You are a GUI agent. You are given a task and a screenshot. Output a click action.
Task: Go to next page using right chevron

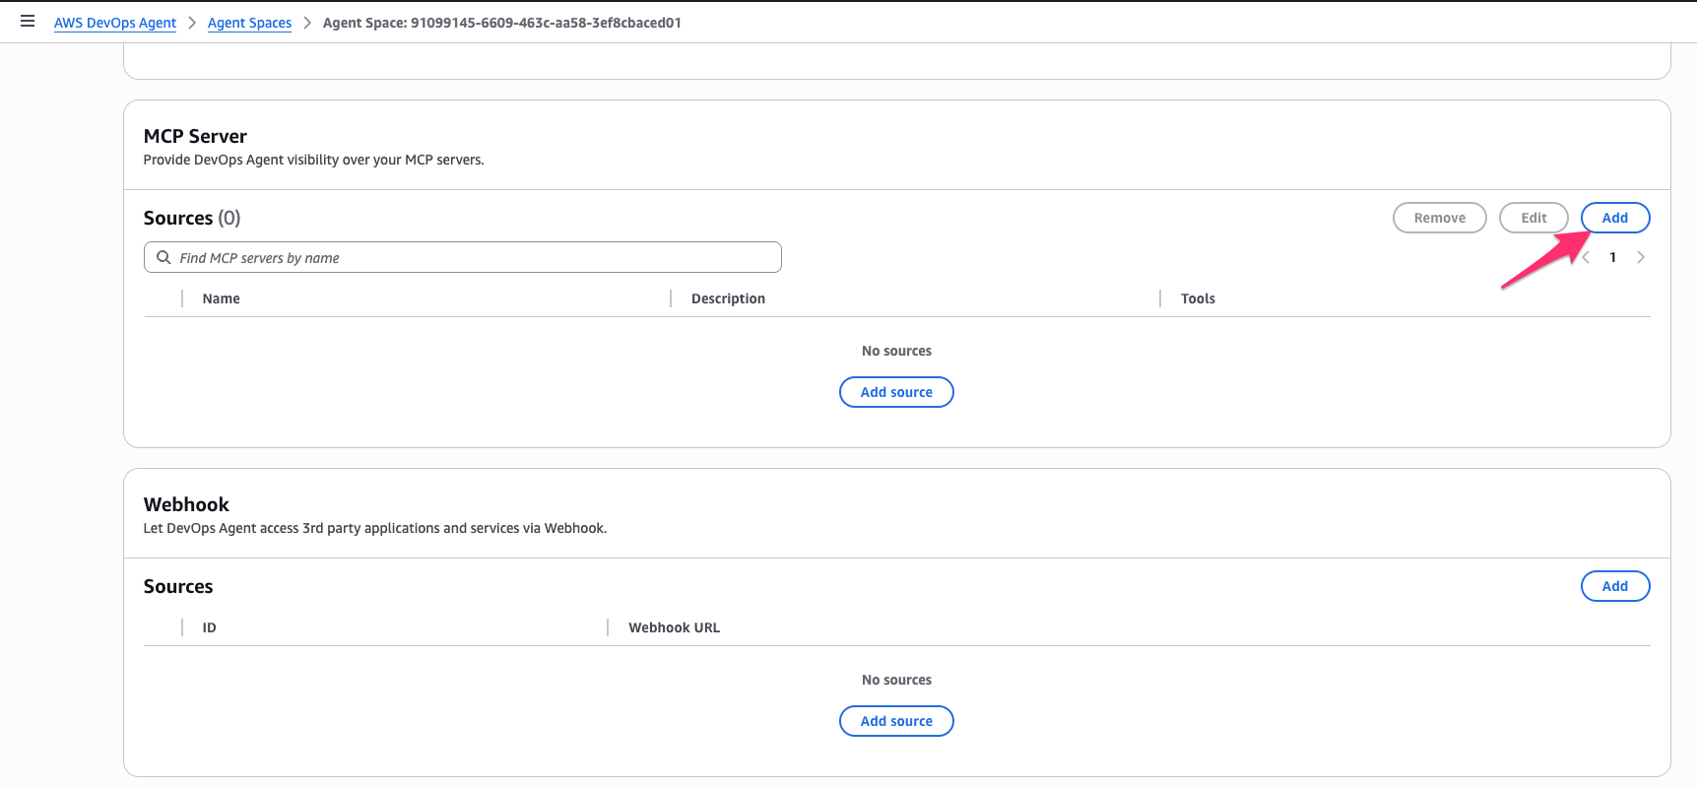1640,258
